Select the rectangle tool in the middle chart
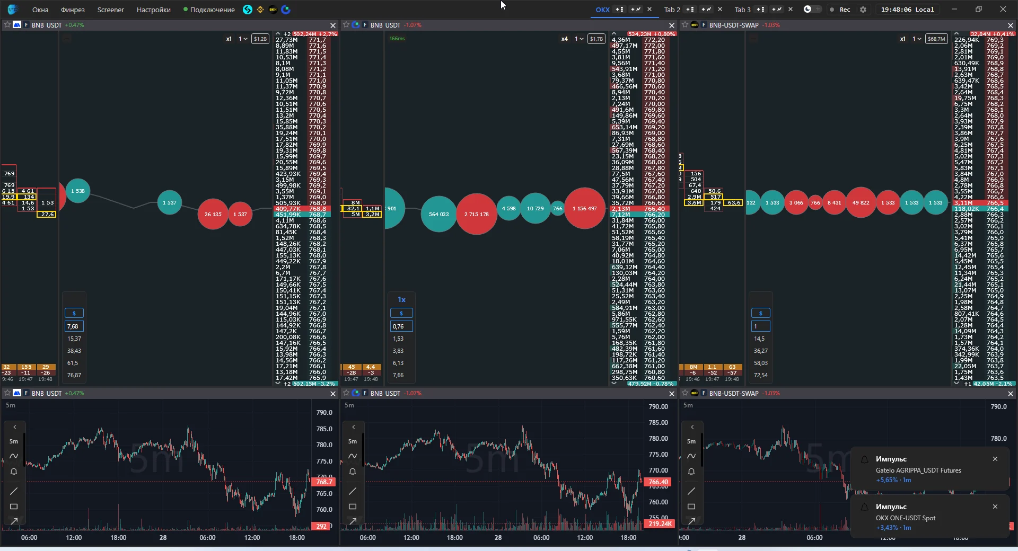This screenshot has width=1018, height=551. click(353, 506)
